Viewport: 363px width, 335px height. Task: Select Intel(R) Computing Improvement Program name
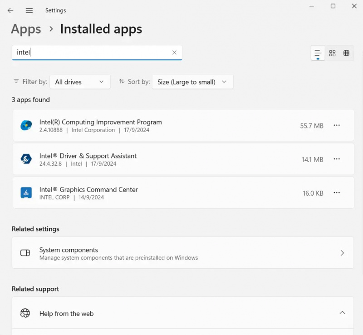click(x=100, y=122)
